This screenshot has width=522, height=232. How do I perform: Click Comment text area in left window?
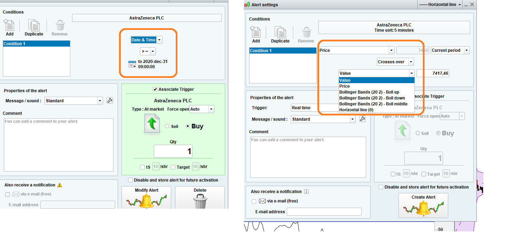tap(58, 145)
